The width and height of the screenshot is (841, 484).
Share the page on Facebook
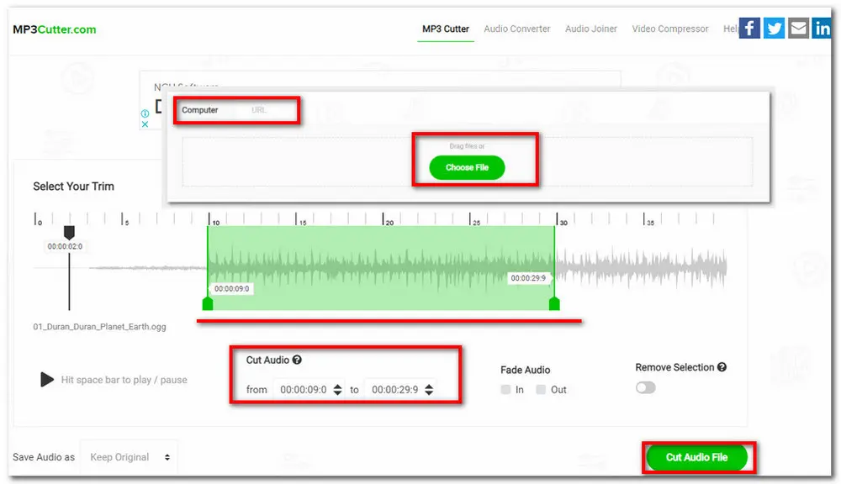tap(749, 28)
